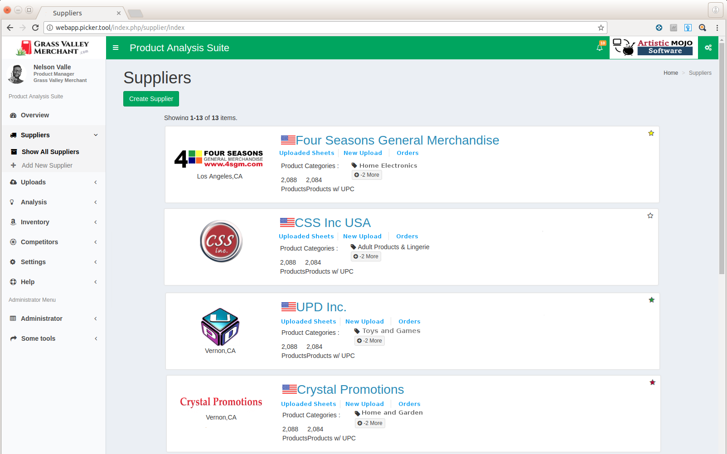
Task: Open Orders for Crystal Promotions
Action: pos(409,404)
